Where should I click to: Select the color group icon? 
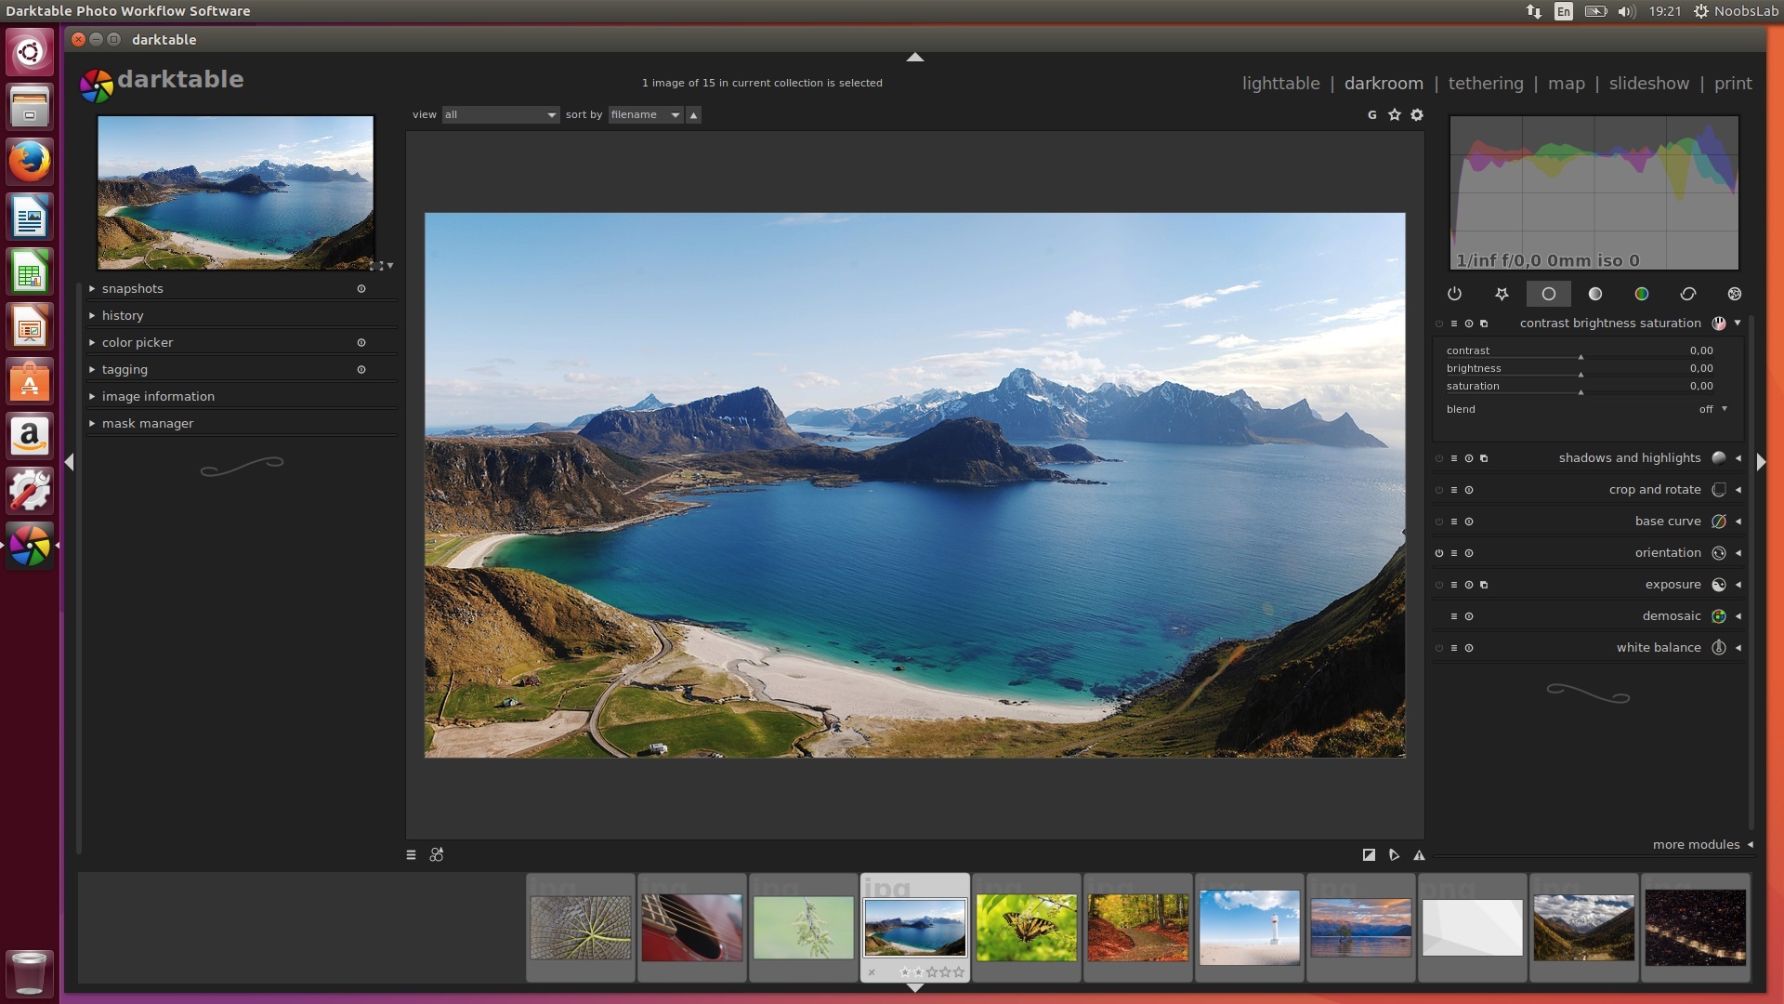point(1642,294)
